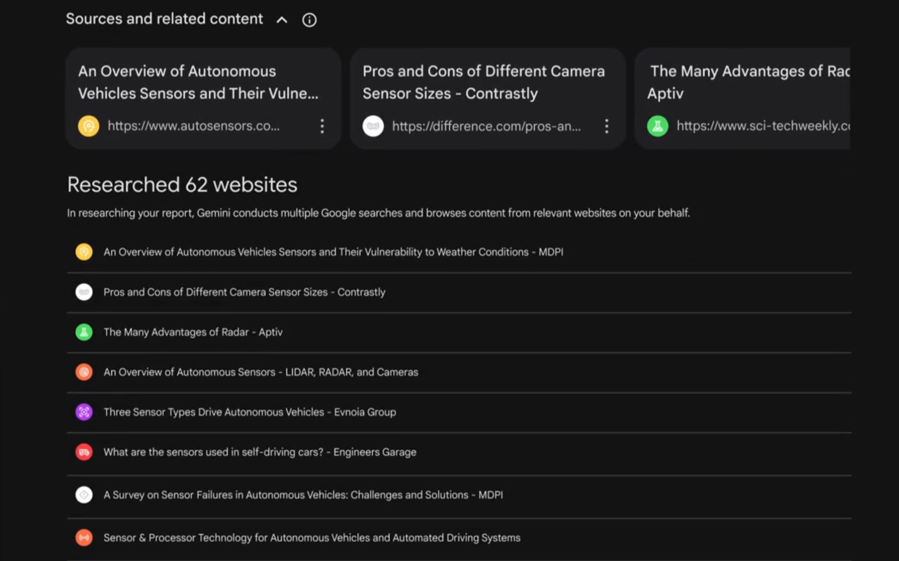Open three-dot menu on Contrastly source card

pos(606,126)
